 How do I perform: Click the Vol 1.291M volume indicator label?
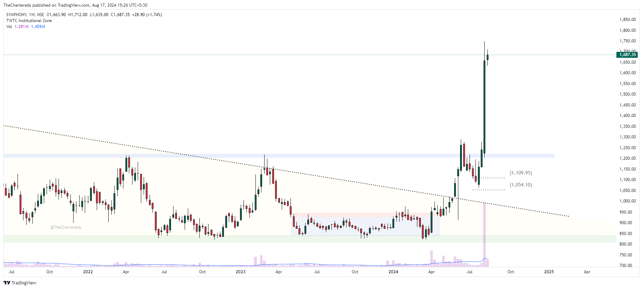click(x=18, y=27)
